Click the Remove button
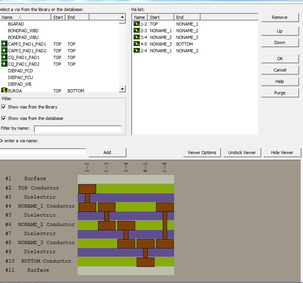The width and height of the screenshot is (303, 283). tap(280, 17)
